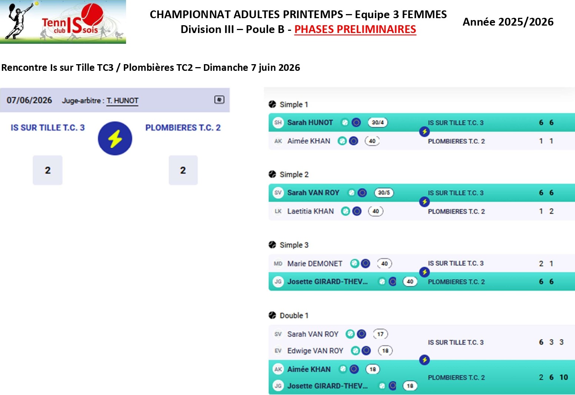This screenshot has height=395, width=575.
Task: Click the PLOMBIERES T.C. 2 team name
Action: (183, 128)
